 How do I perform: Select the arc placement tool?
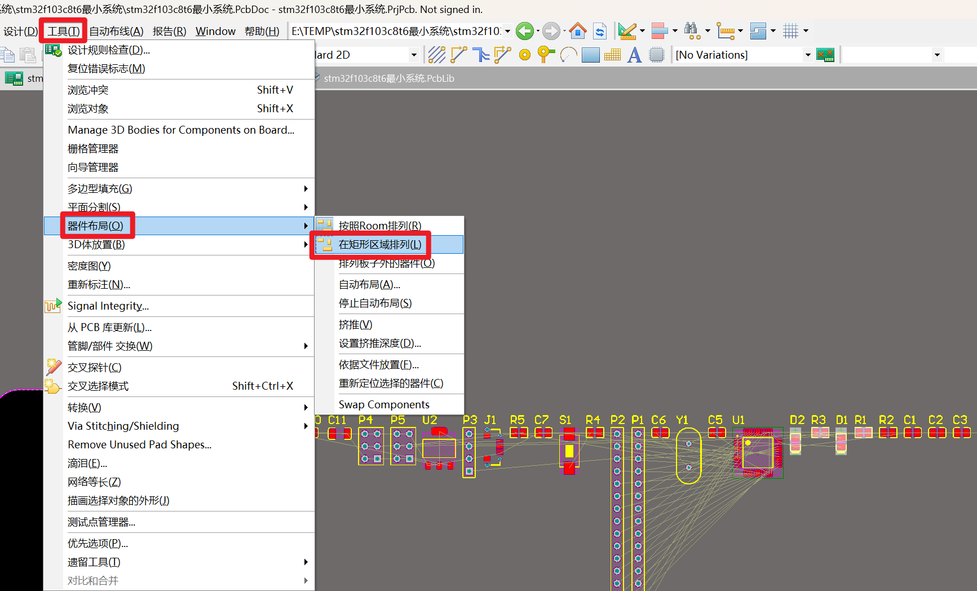tap(569, 55)
